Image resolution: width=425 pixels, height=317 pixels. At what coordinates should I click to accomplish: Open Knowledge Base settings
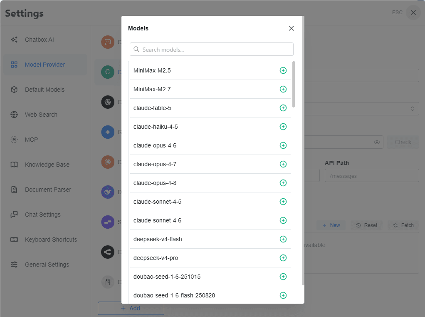point(45,165)
